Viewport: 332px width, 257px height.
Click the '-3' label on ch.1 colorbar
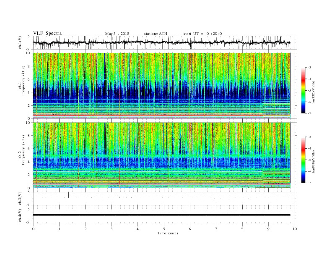point(309,68)
